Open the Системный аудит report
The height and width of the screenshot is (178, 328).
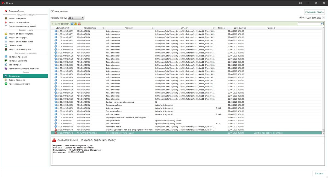tap(16, 11)
